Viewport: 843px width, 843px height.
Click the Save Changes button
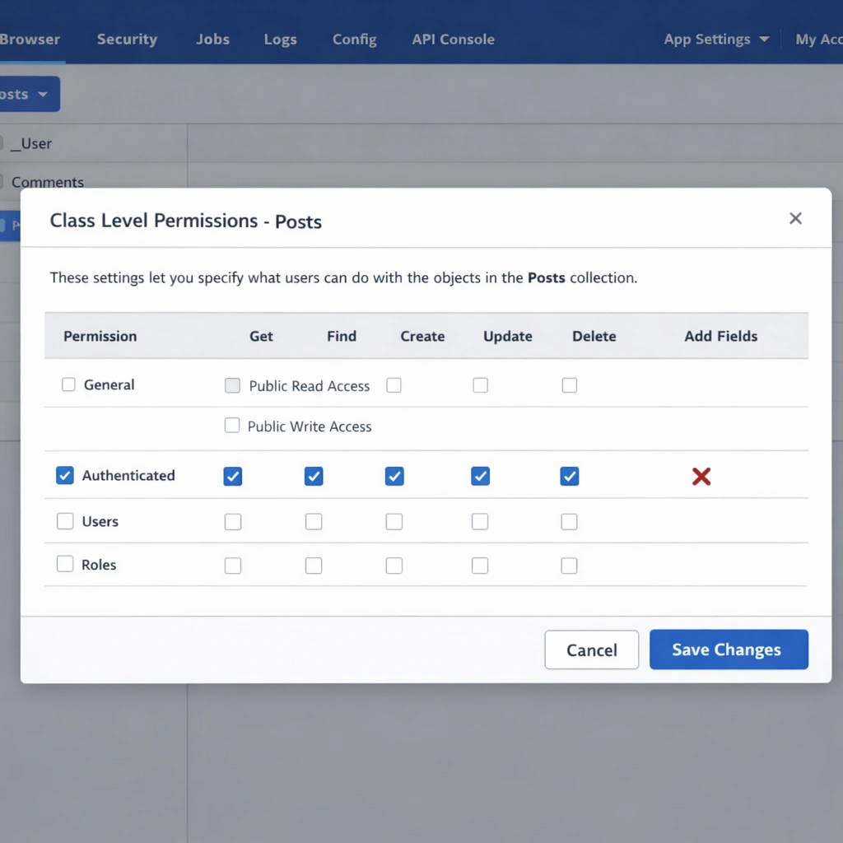728,650
